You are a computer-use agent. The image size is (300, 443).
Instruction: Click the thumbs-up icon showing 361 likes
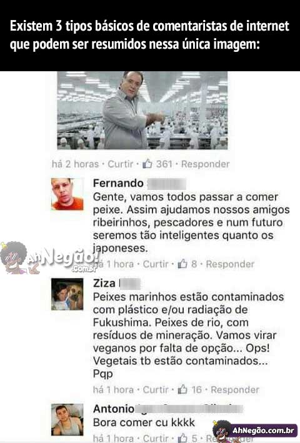[147, 163]
